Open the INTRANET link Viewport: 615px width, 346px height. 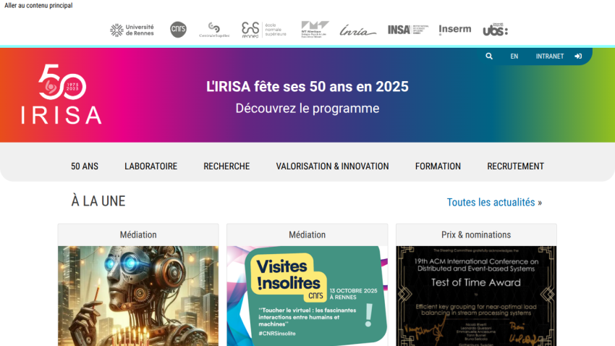(549, 56)
